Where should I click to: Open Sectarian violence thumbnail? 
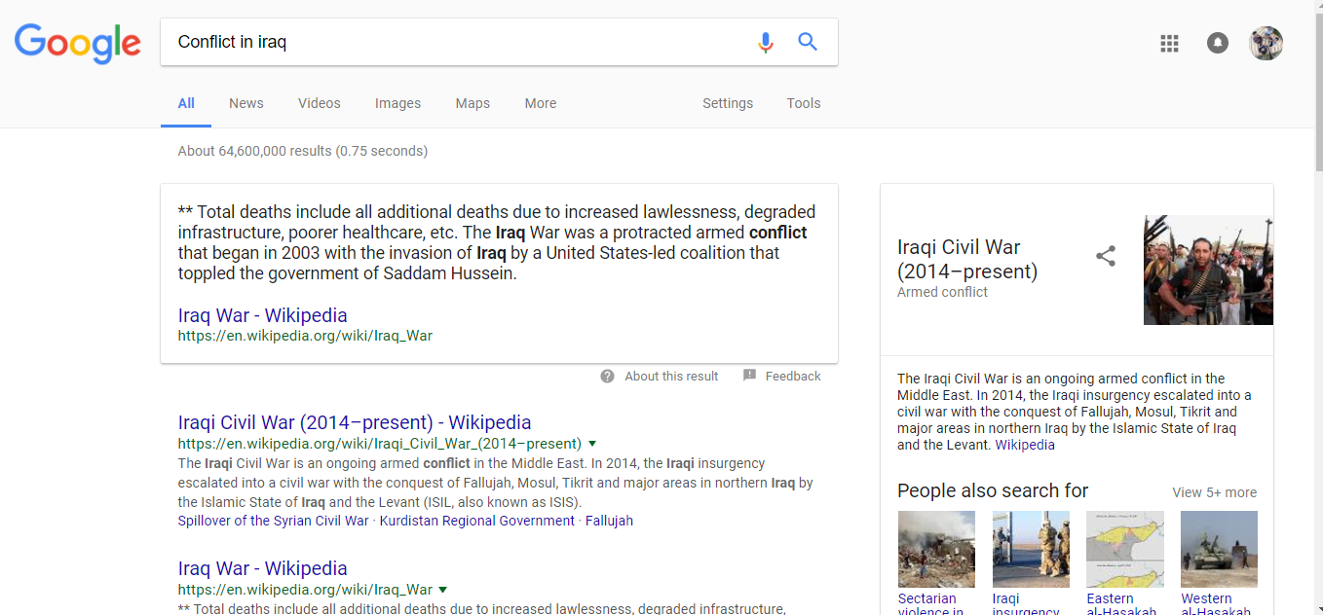(936, 549)
